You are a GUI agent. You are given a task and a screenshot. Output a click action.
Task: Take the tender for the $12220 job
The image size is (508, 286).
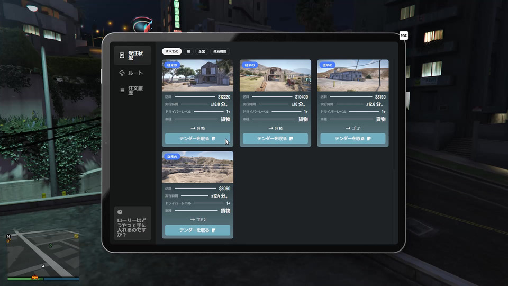(x=197, y=138)
